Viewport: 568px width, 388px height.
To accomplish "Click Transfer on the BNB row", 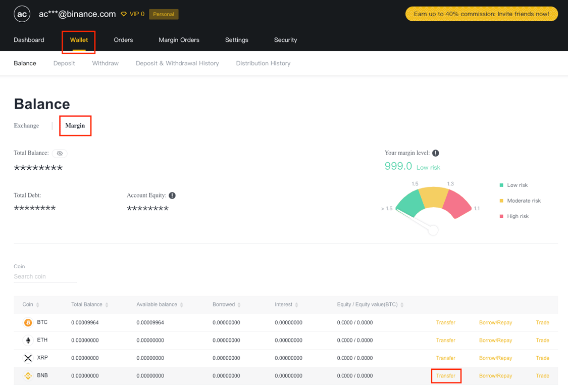I will click(x=446, y=375).
